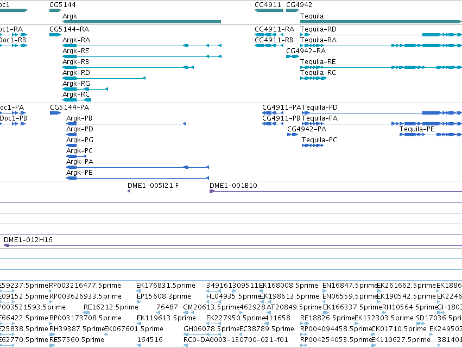Select the Argk-PC protein label

(80, 151)
